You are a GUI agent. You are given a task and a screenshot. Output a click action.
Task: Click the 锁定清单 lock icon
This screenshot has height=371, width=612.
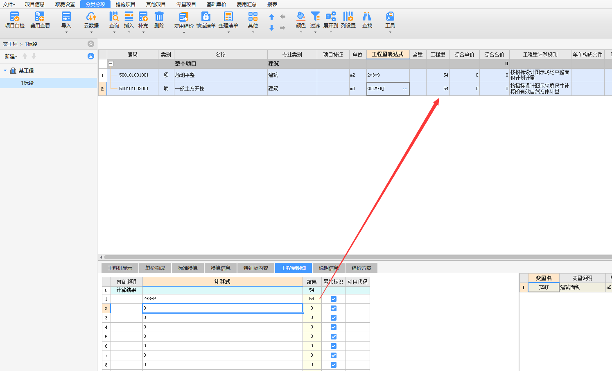206,20
